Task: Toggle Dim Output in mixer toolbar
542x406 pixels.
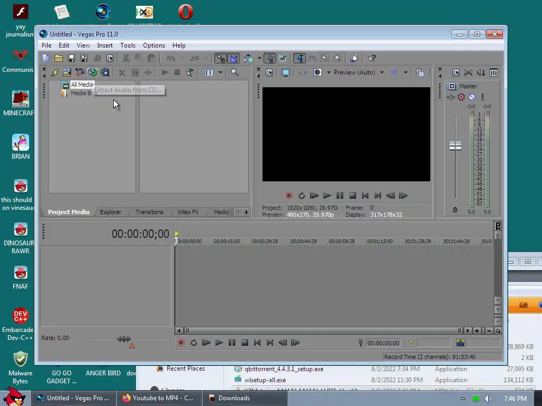Action: 481,72
